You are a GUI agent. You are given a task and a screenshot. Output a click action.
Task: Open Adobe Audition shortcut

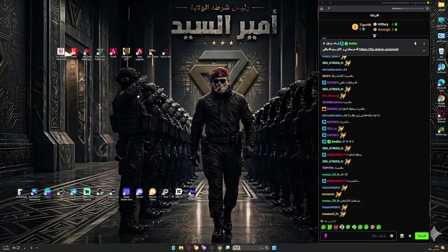(x=192, y=194)
